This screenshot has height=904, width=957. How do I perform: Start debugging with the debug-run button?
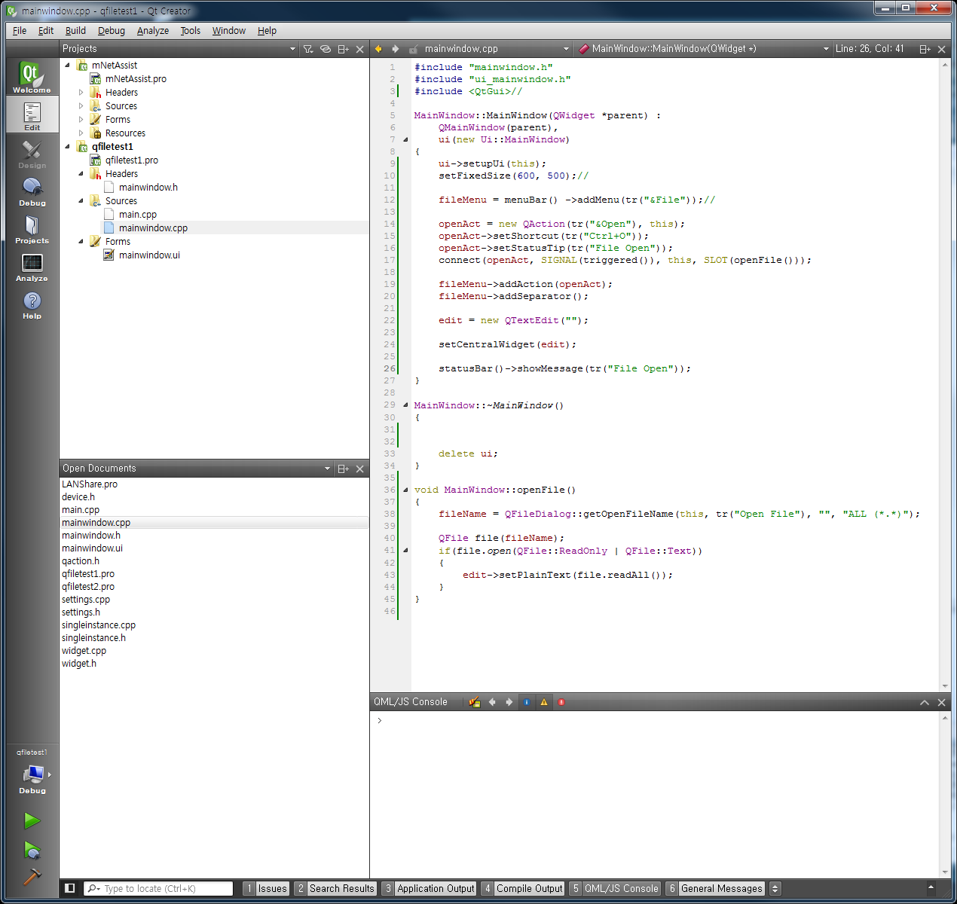tap(32, 851)
